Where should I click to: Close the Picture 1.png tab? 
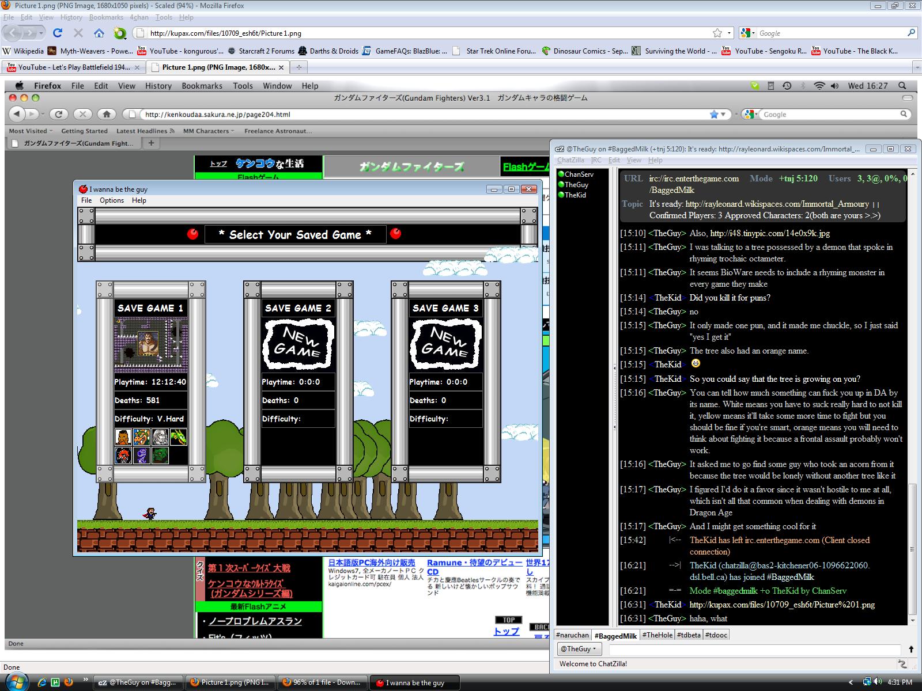(281, 67)
